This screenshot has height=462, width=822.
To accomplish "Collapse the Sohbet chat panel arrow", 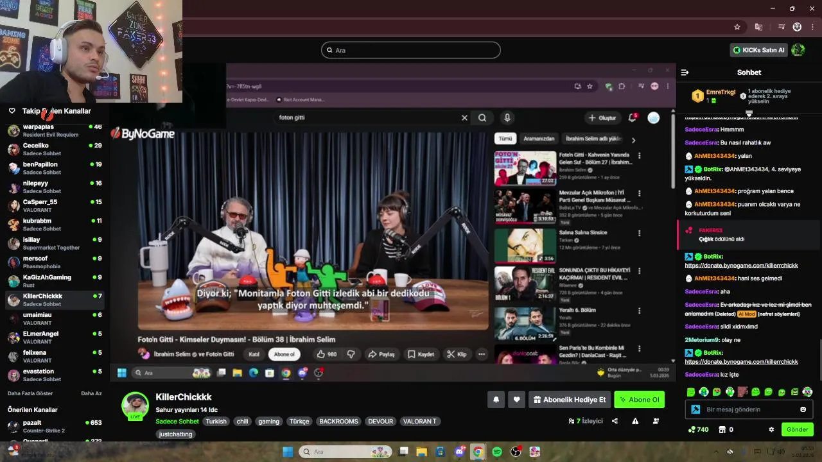I will (x=685, y=73).
